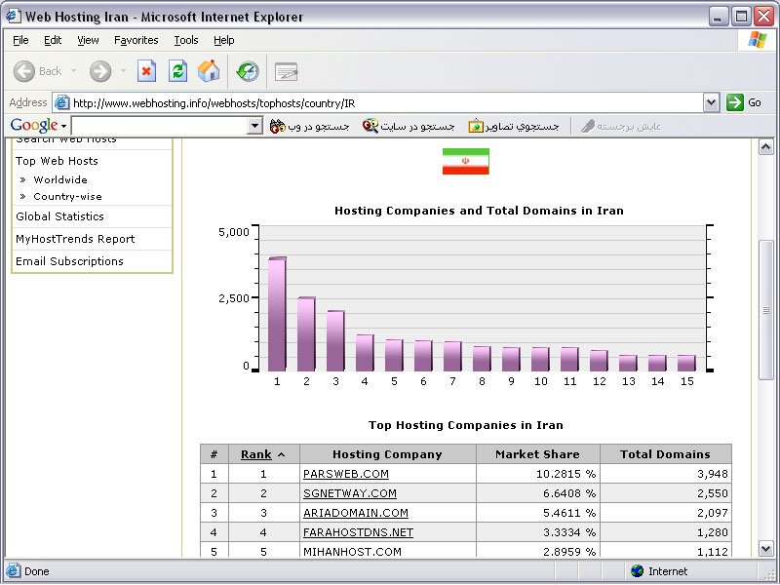The height and width of the screenshot is (585, 780).
Task: Open the History toolbar icon
Action: pos(248,71)
